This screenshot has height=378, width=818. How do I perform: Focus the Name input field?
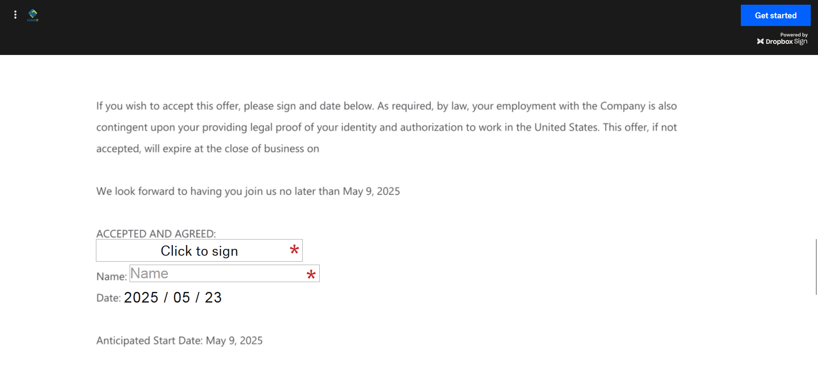point(225,274)
